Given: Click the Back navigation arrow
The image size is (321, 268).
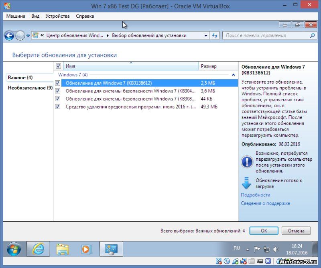Looking at the screenshot, I should coord(9,36).
